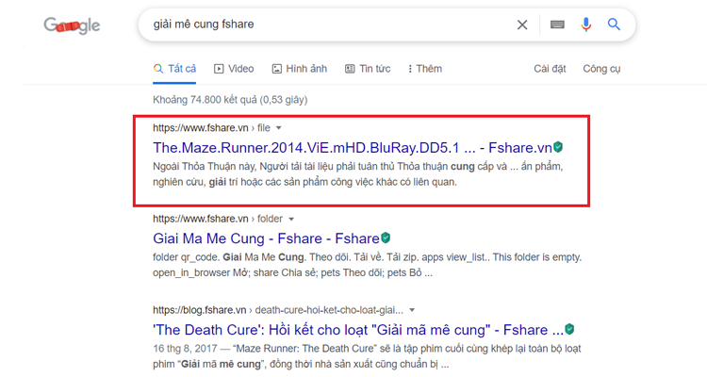Select the 'Tất cả' search tab

coord(174,69)
